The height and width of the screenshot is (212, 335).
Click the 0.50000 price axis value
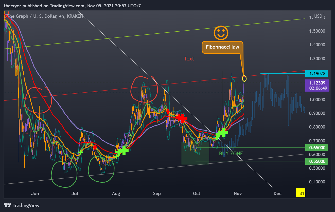point(317,168)
